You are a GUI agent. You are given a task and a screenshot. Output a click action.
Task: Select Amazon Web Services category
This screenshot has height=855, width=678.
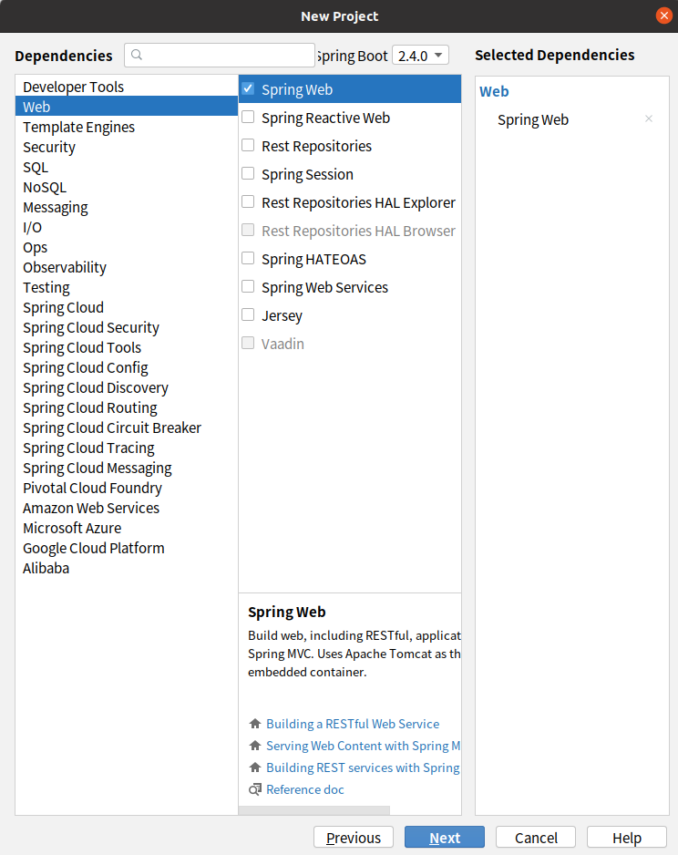(127, 508)
